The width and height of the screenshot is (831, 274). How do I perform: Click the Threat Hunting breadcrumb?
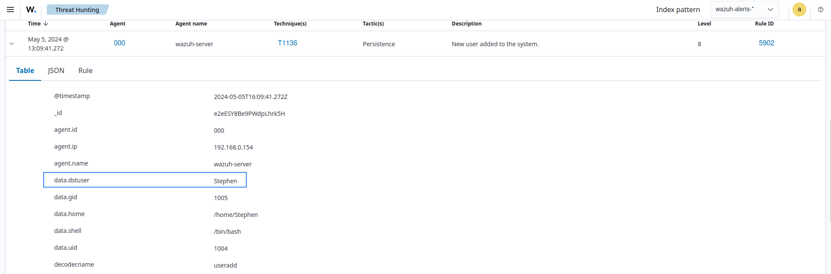77,10
